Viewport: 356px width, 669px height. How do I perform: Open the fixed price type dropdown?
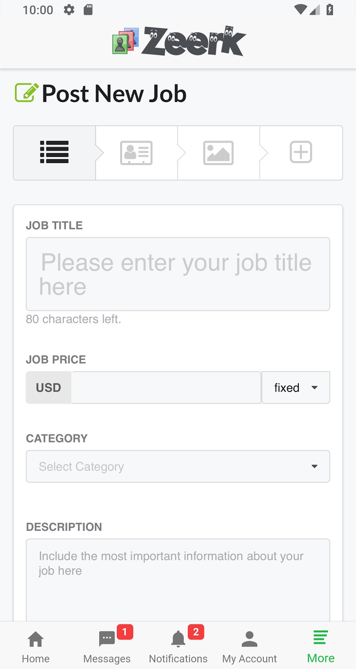coord(296,387)
